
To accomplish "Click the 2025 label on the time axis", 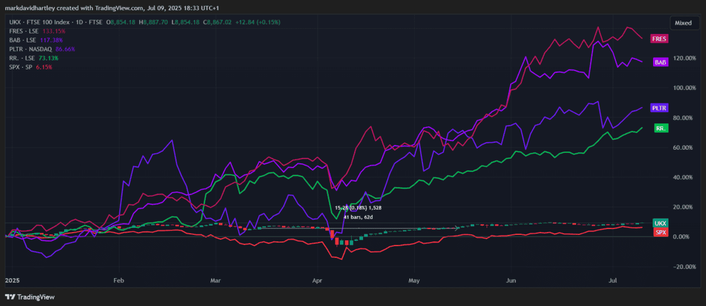I will click(x=12, y=281).
